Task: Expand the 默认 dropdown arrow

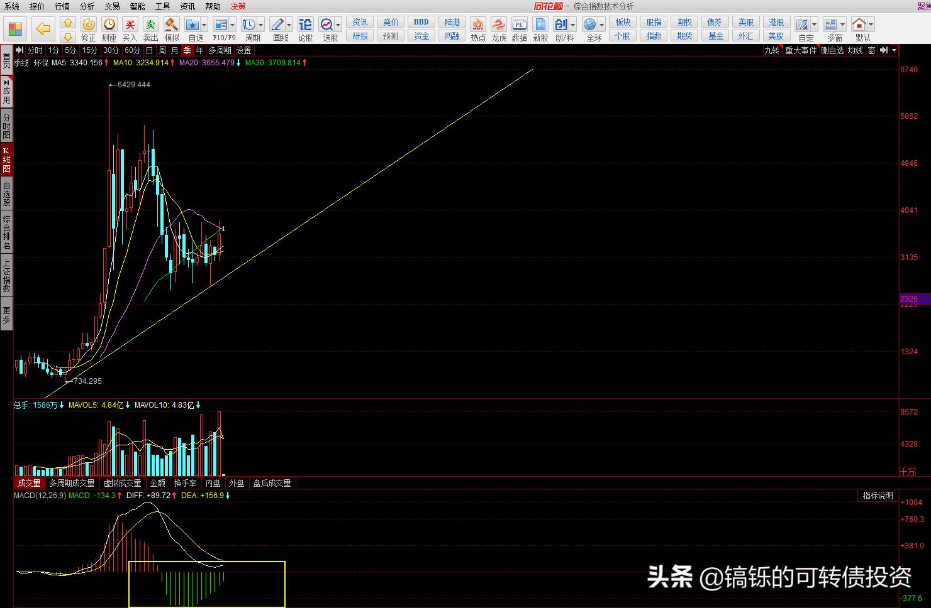Action: pyautogui.click(x=871, y=25)
